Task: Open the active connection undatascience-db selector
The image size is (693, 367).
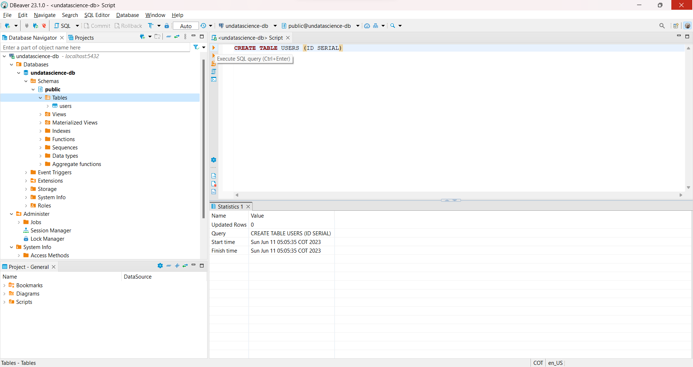Action: click(x=248, y=26)
